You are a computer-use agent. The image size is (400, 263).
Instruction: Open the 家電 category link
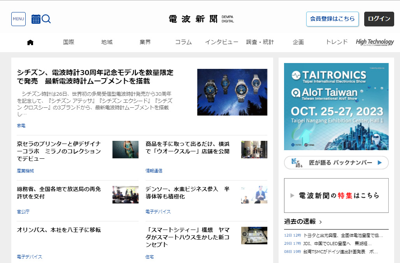tap(21, 125)
